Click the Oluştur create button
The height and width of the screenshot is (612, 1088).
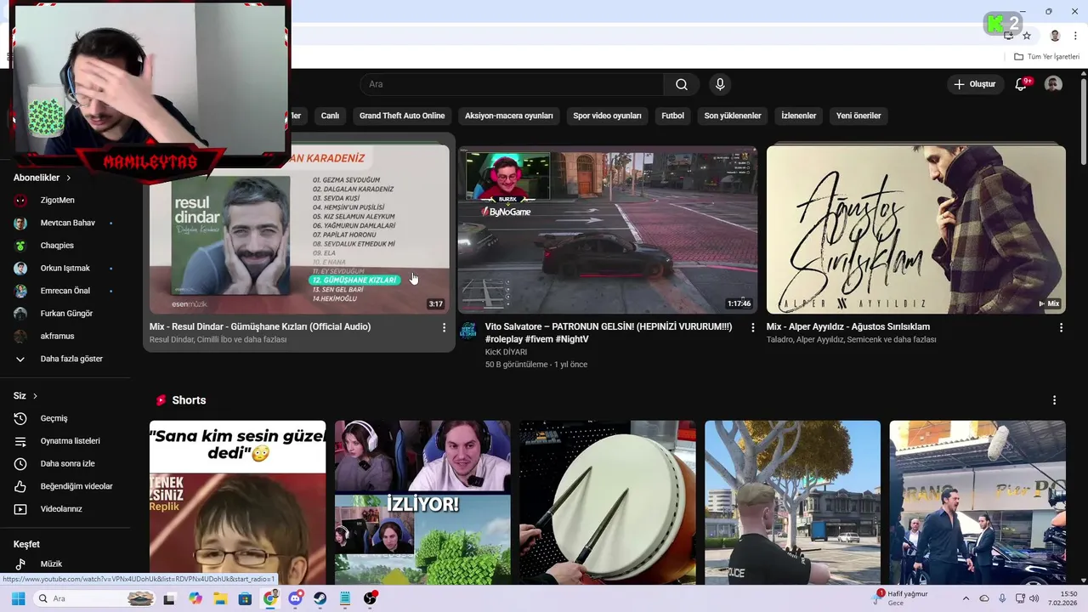[974, 84]
